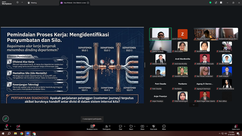The height and width of the screenshot is (136, 242).
Task: Open the screen share tab options icon
Action: coord(88,3)
